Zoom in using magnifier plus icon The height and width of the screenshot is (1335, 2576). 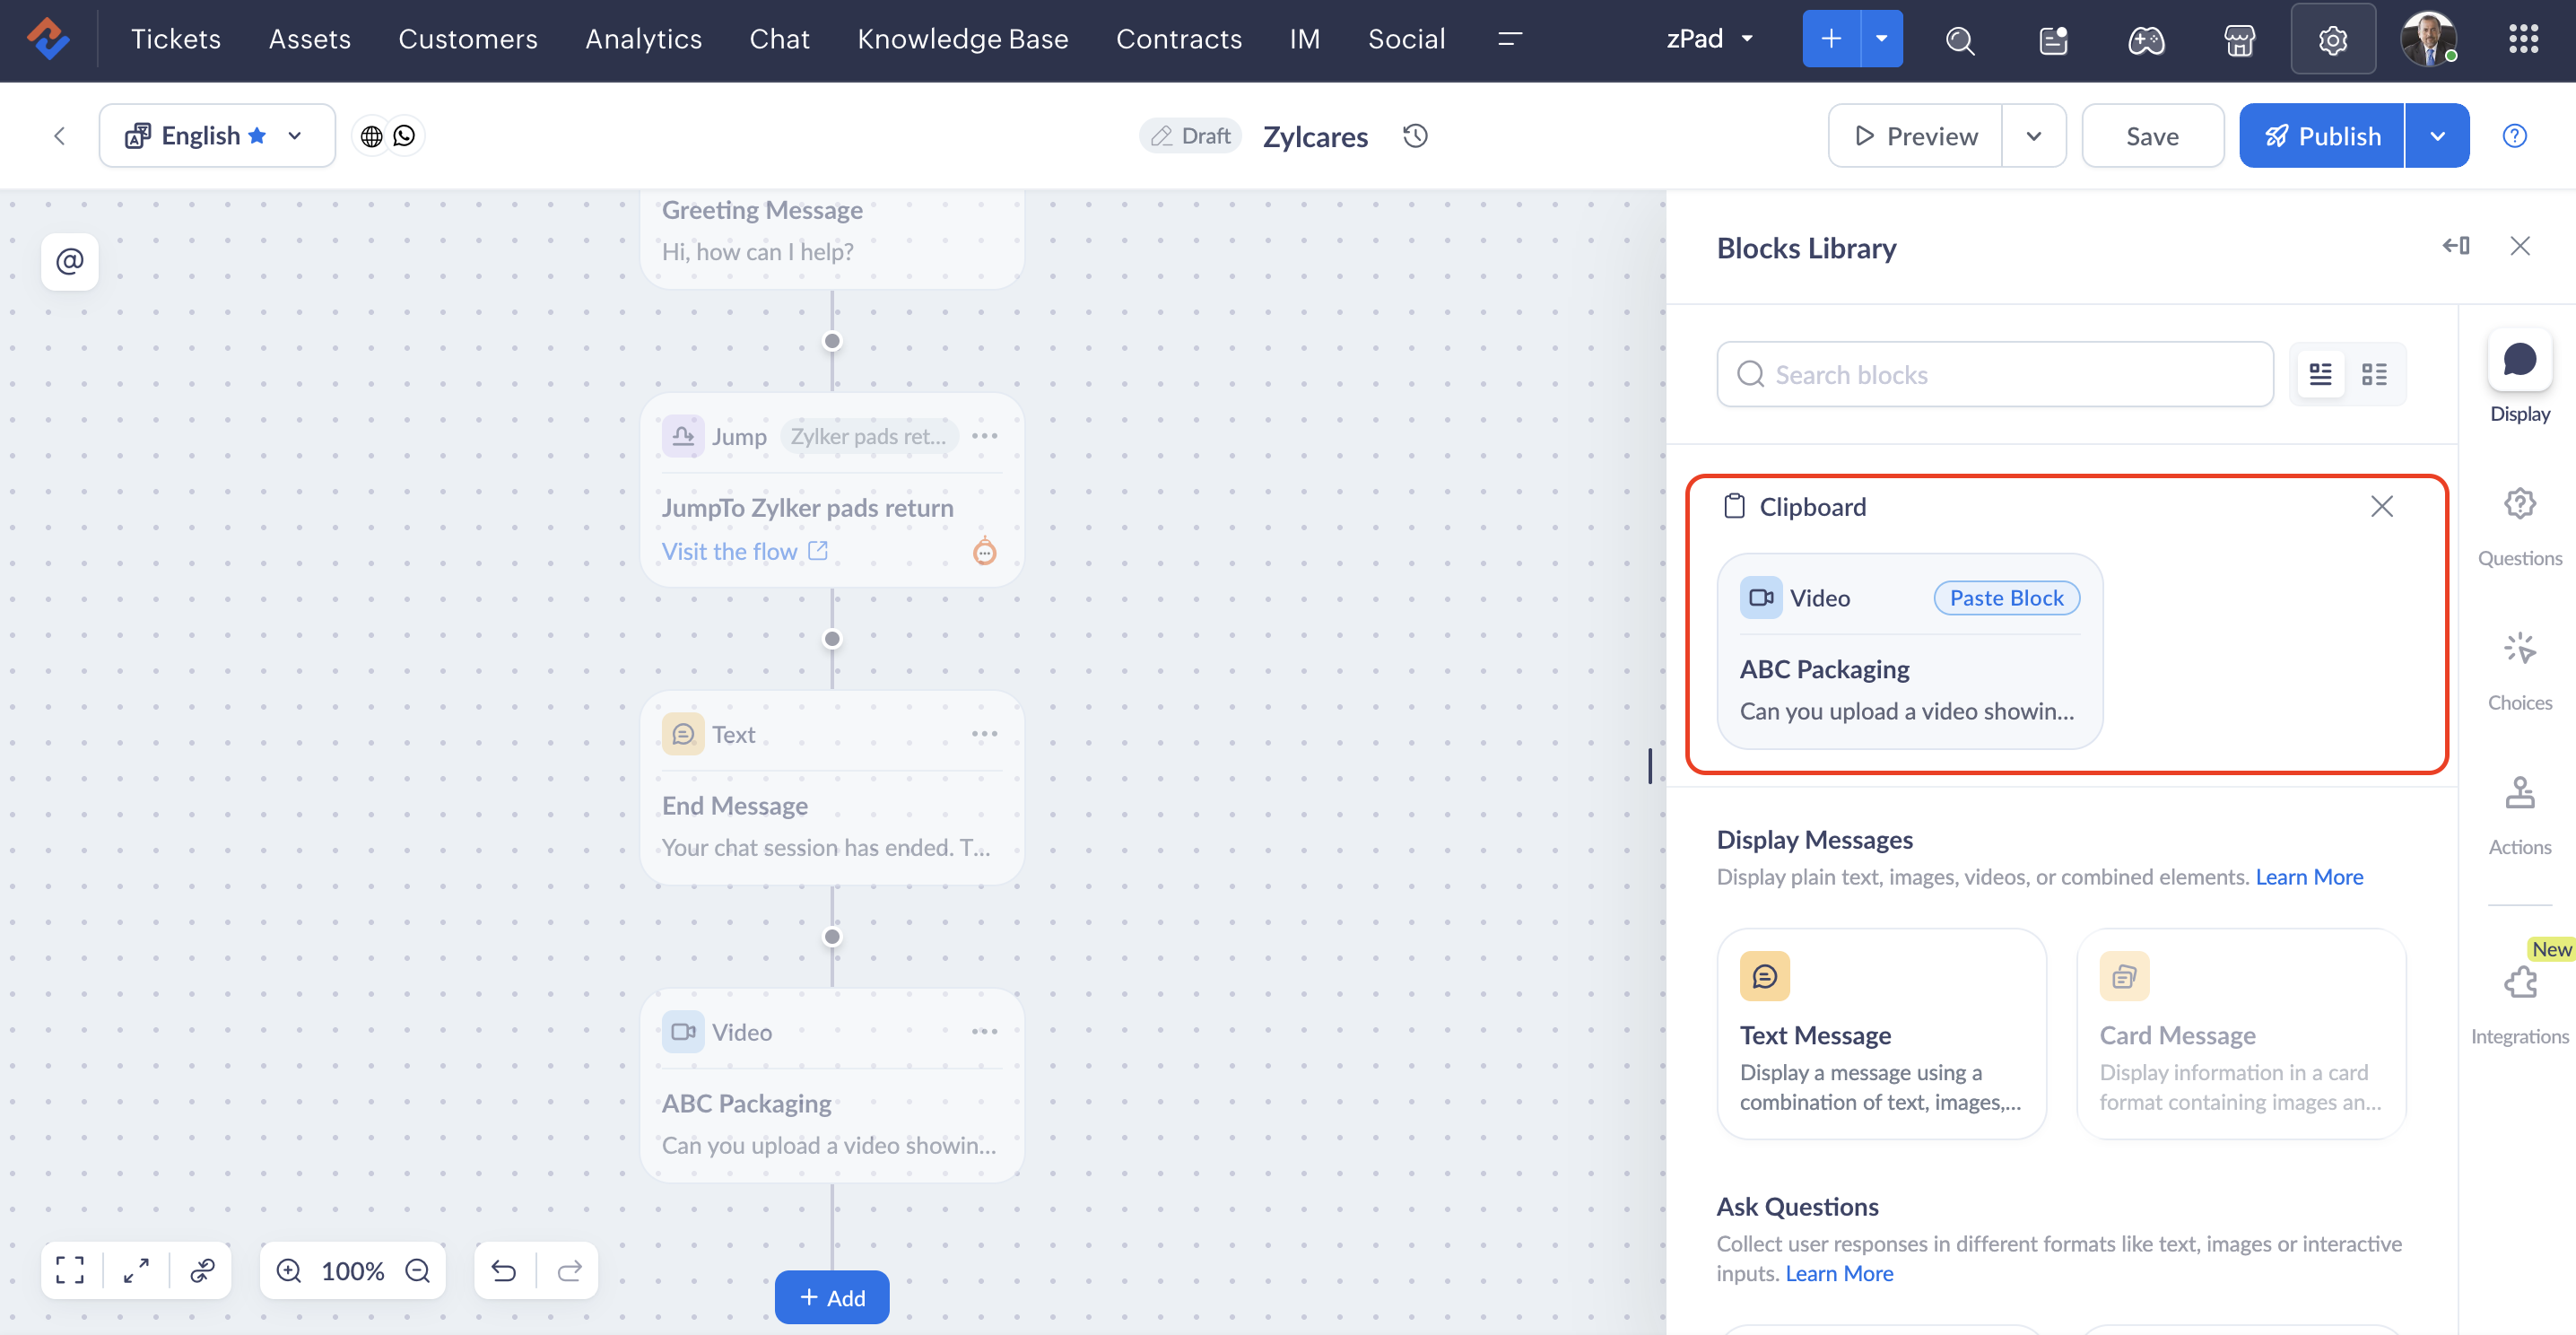289,1270
